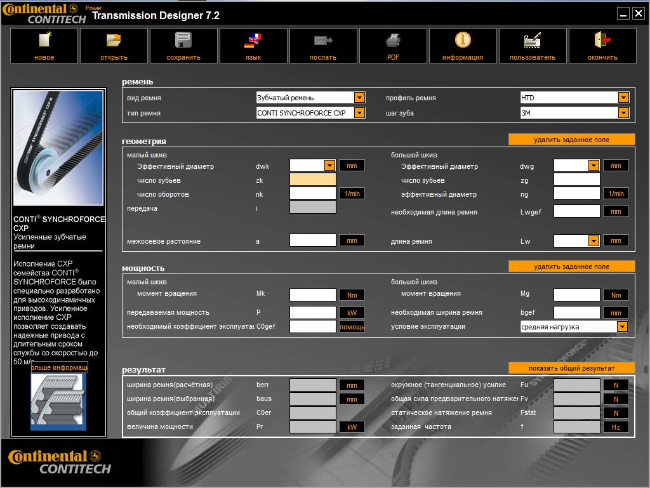Click the zg large pulley teeth field
This screenshot has height=488, width=650.
[576, 180]
